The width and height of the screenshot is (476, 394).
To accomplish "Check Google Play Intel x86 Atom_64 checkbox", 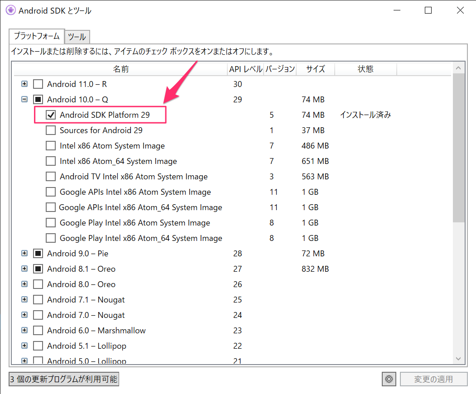I will click(51, 238).
